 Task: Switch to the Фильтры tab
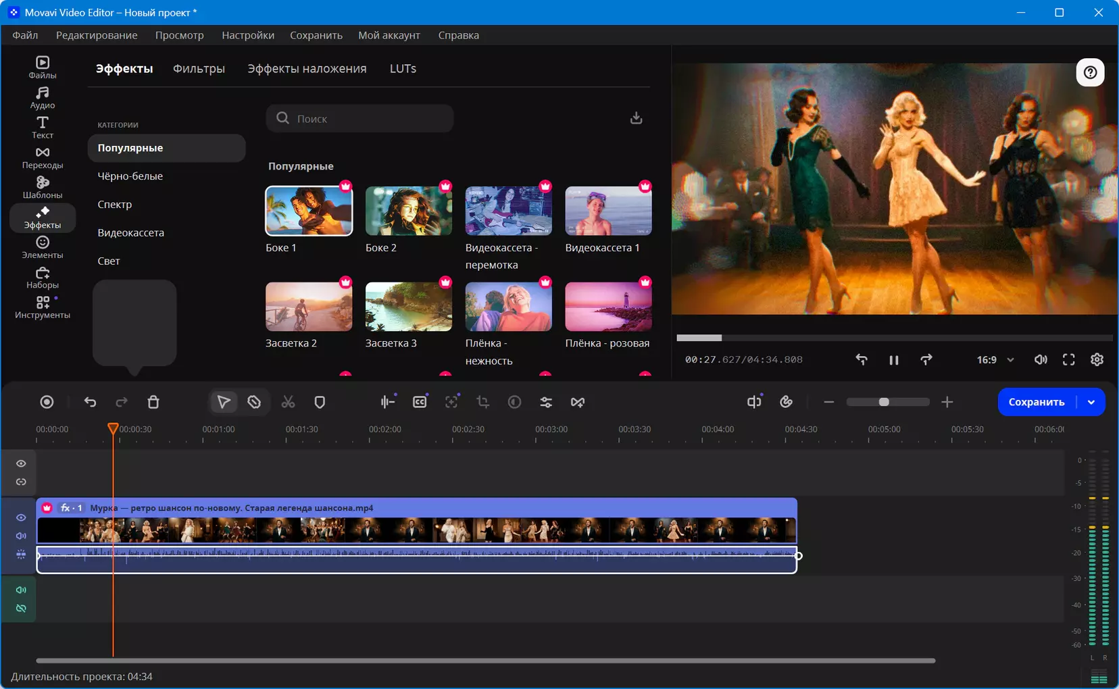click(199, 68)
